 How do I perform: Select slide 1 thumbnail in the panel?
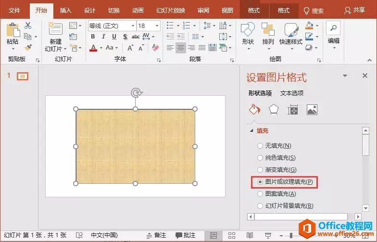(23, 76)
